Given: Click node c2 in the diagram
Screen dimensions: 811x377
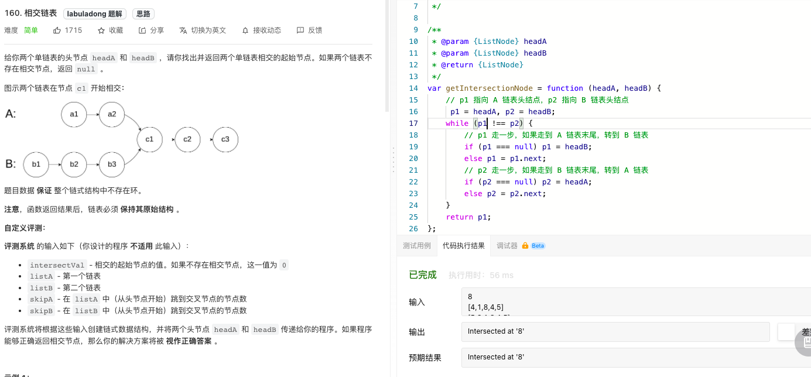Looking at the screenshot, I should [187, 139].
